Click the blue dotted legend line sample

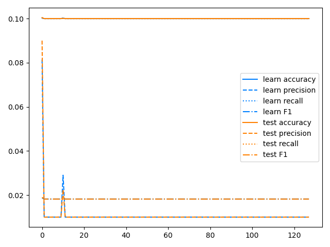(251, 101)
